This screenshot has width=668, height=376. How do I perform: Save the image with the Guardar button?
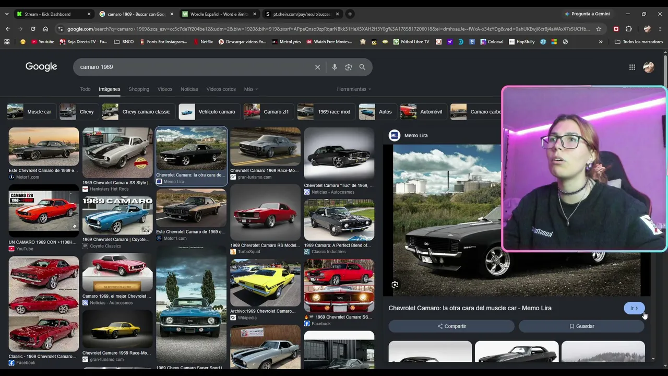tap(581, 326)
